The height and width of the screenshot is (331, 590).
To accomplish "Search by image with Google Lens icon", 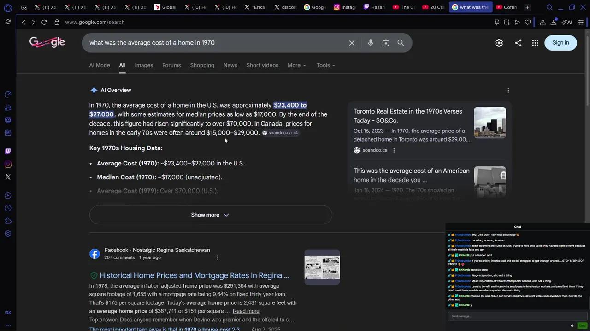I will coord(386,43).
